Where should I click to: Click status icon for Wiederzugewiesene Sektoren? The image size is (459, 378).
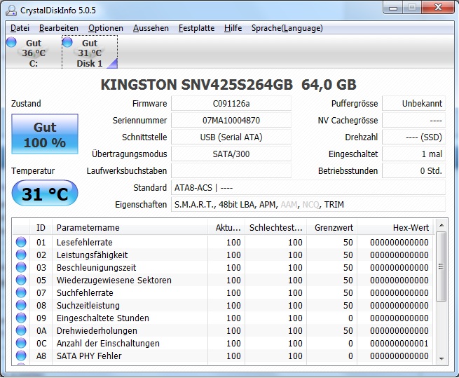[21, 280]
